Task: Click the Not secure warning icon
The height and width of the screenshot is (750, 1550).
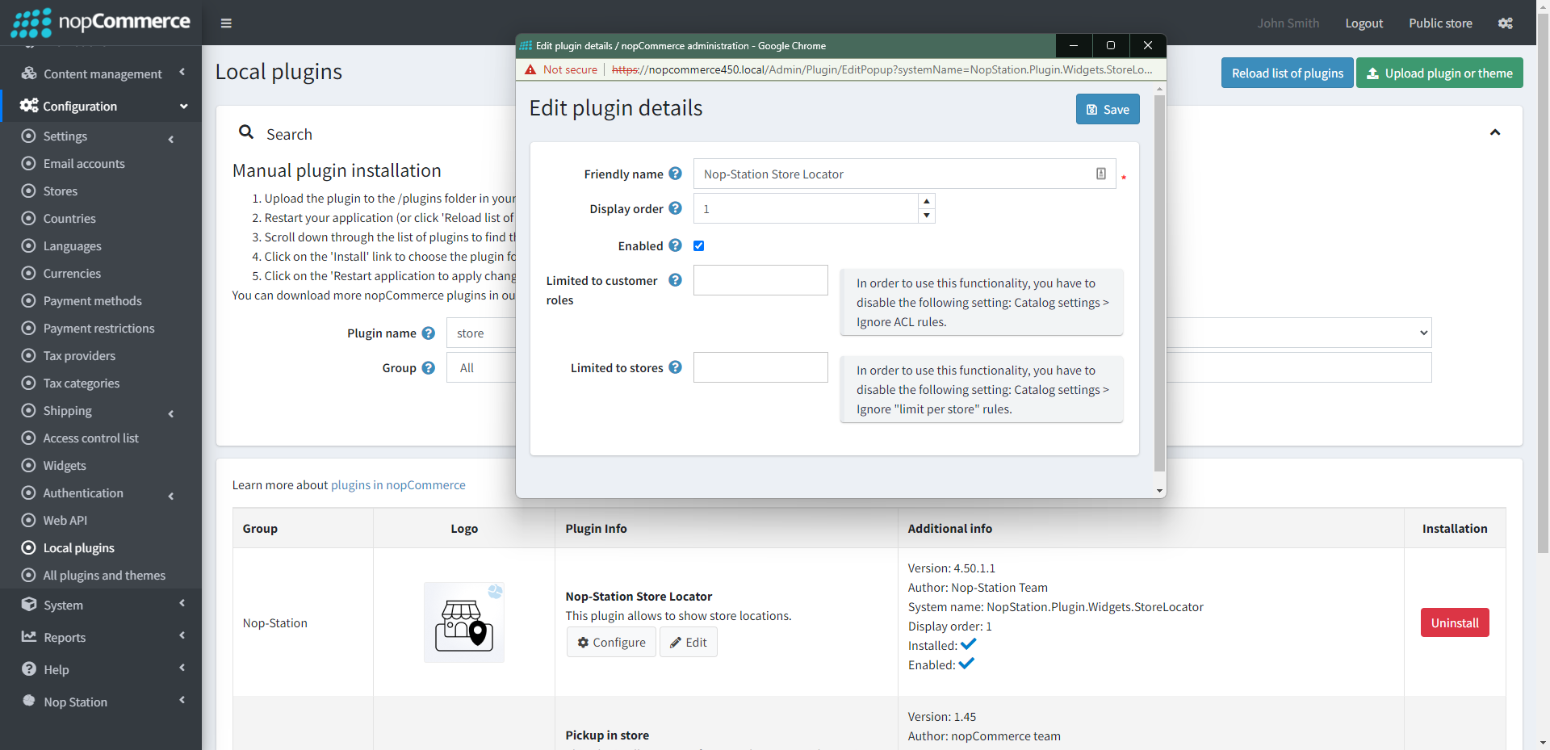Action: click(530, 69)
